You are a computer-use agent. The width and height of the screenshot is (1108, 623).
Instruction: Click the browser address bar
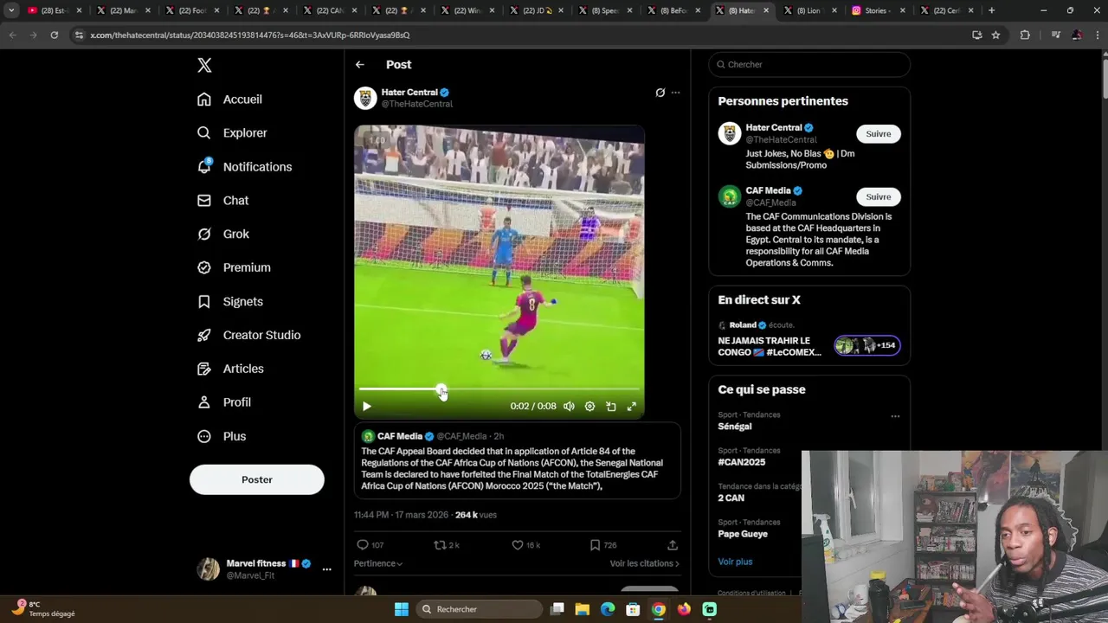click(519, 35)
